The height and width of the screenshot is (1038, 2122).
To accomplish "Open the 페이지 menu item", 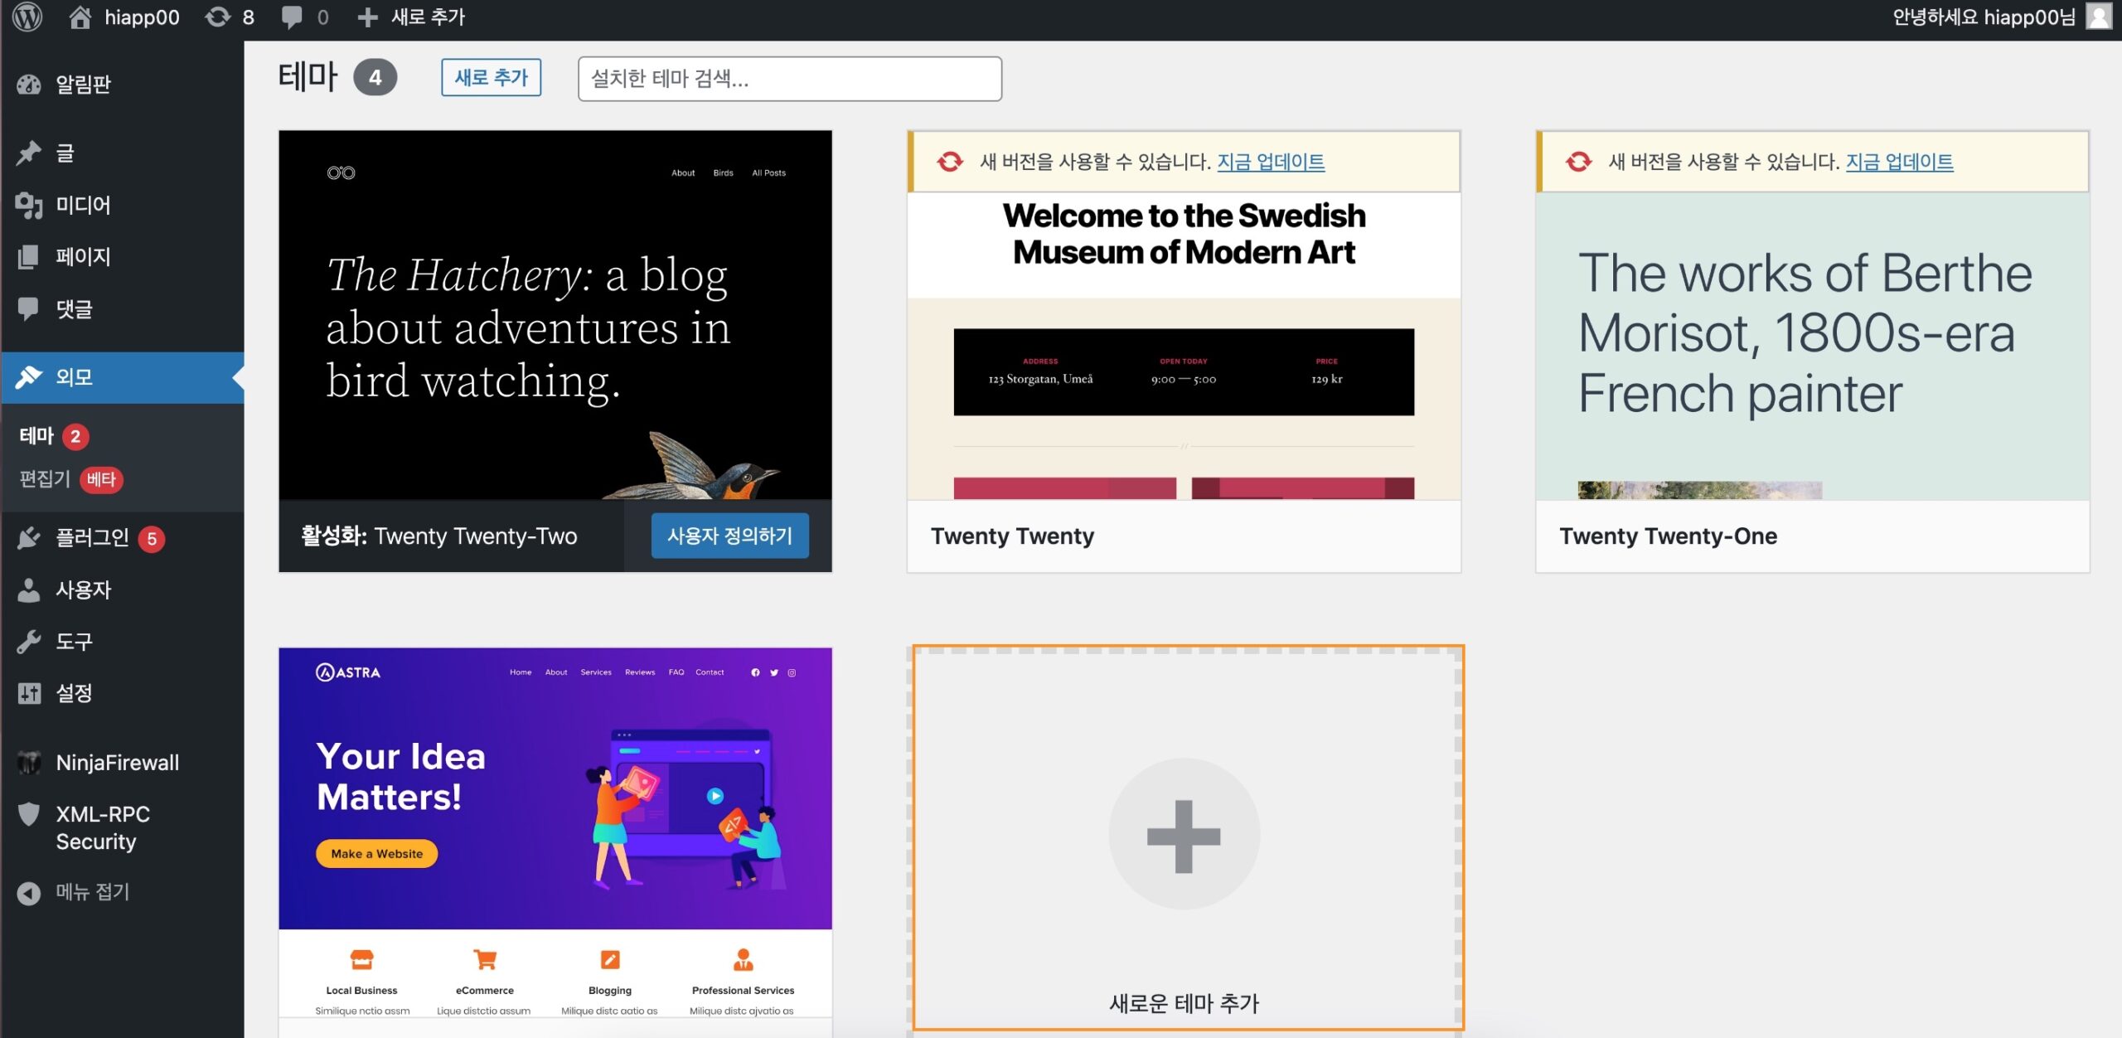I will pos(123,256).
